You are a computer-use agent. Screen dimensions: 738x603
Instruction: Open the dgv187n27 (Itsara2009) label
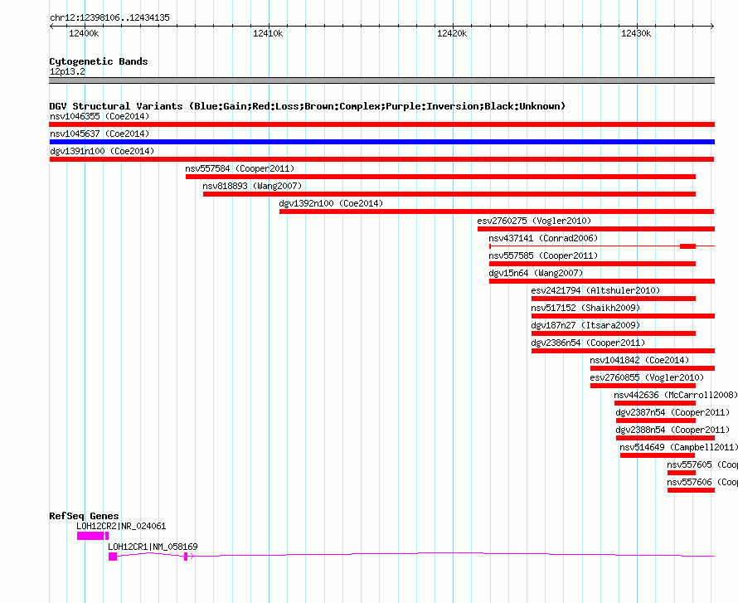point(585,325)
